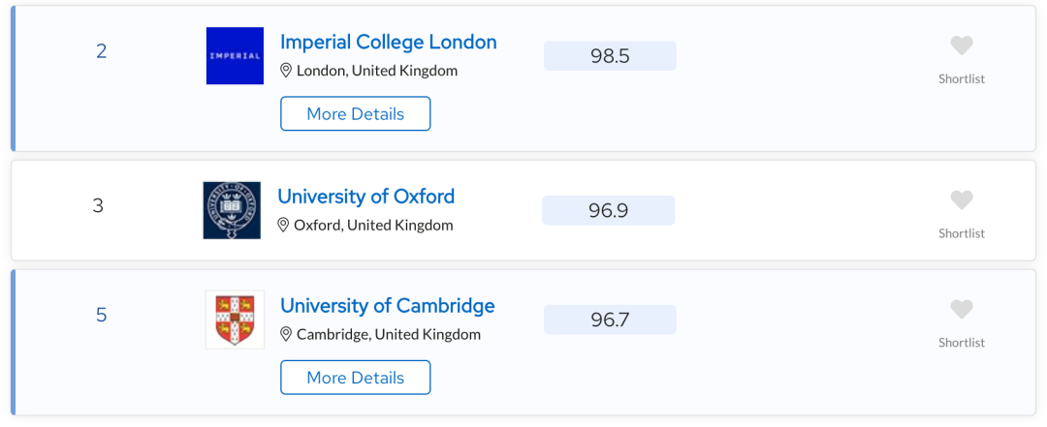Click the Shortlist label under Cambridge heart

(962, 343)
